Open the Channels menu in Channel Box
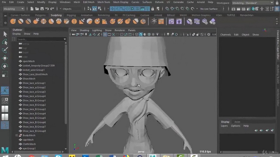Screen dimensions: 280x157 (225, 35)
